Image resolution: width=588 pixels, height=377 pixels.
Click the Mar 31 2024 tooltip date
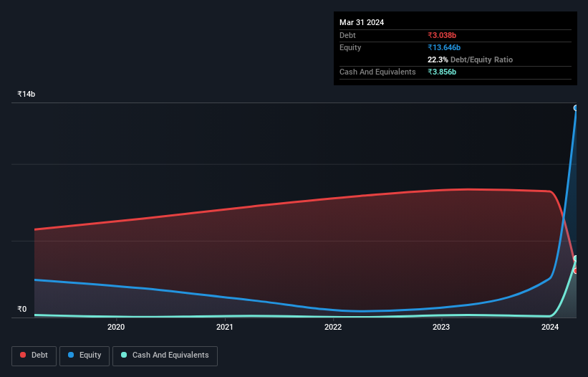[362, 22]
